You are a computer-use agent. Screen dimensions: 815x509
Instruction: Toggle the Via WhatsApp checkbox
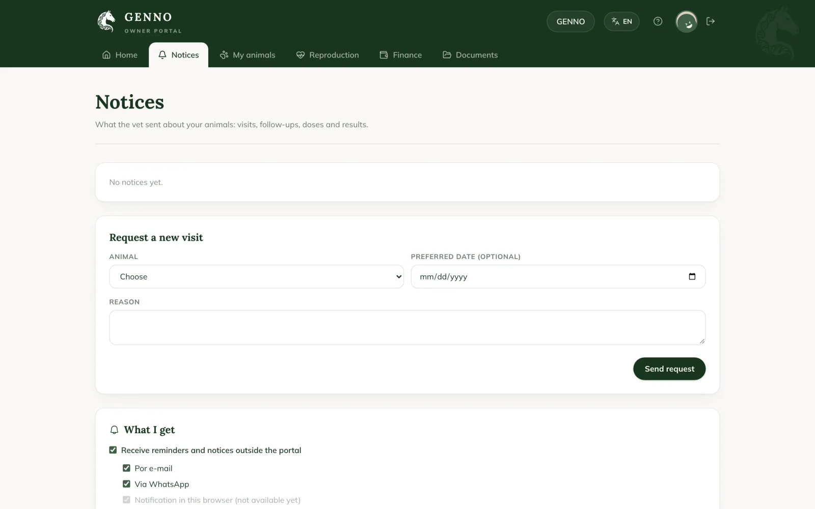click(126, 484)
